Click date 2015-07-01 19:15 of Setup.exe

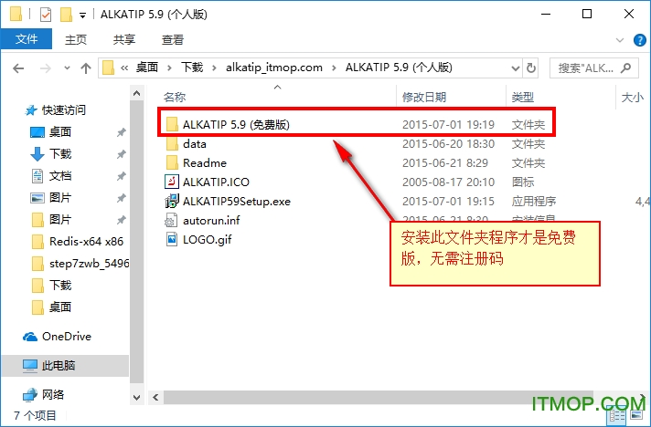pos(448,202)
